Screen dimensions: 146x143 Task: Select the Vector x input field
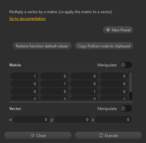(31, 119)
